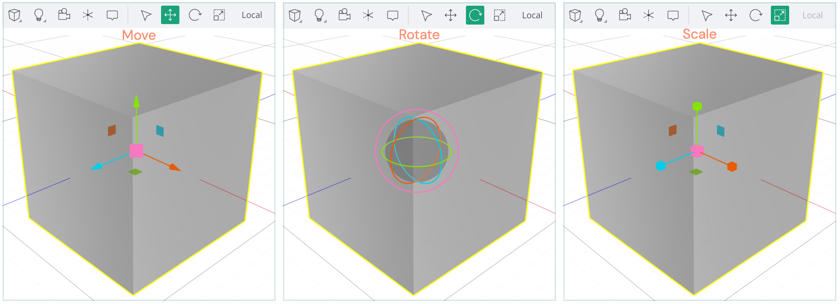This screenshot has width=840, height=304.
Task: Expand the light bulb dropdown in Rotate panel
Action: click(x=320, y=15)
